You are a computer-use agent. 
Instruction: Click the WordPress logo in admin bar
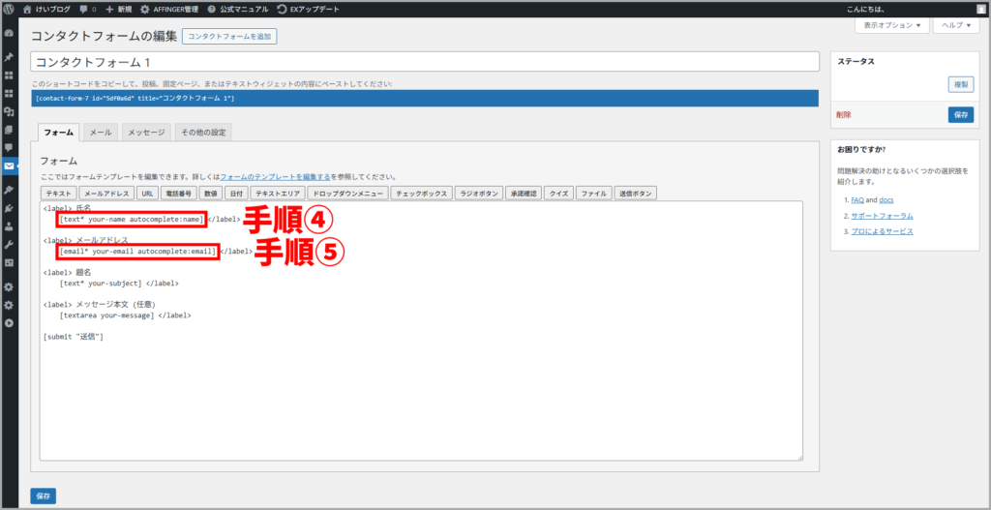point(9,9)
